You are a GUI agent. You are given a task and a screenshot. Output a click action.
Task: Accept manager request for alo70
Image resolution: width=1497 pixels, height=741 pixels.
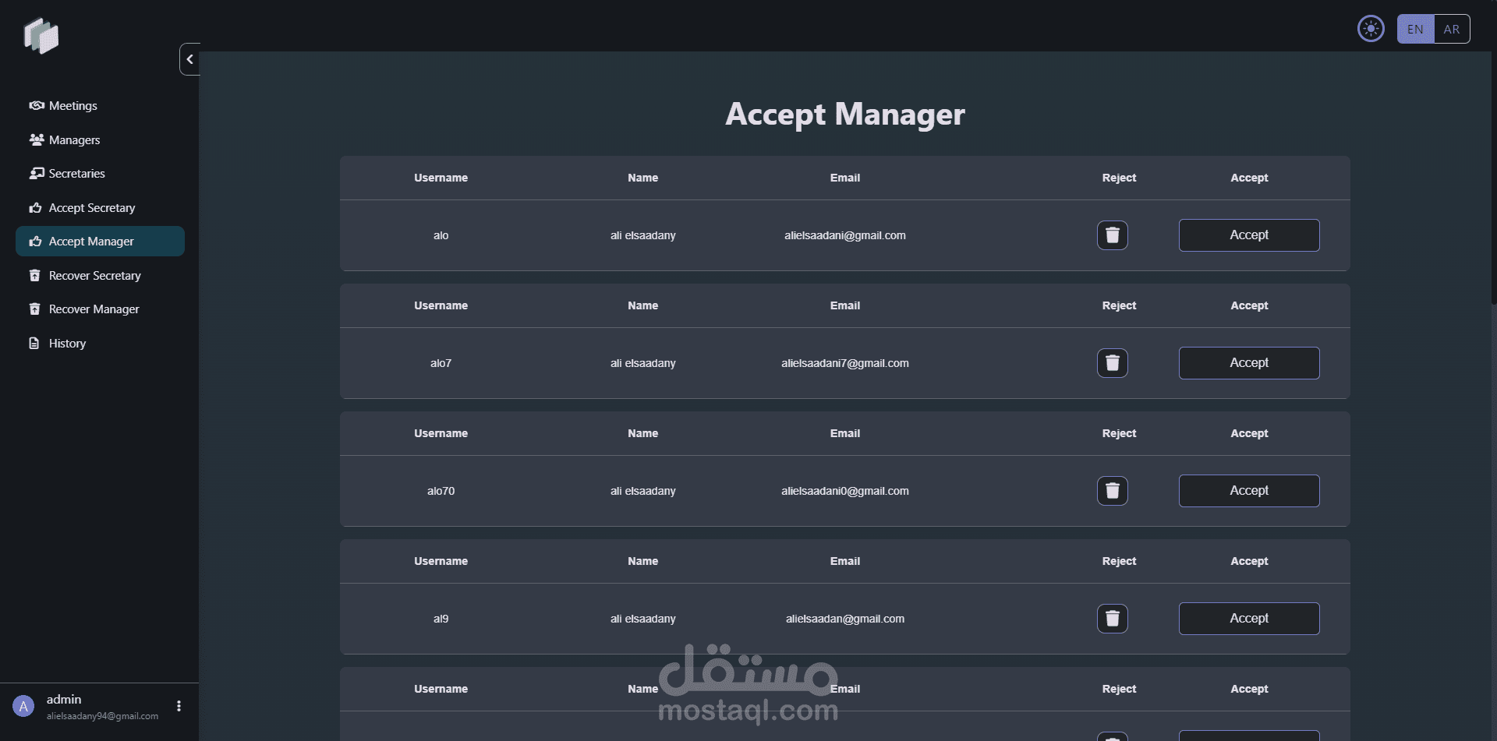(x=1249, y=491)
